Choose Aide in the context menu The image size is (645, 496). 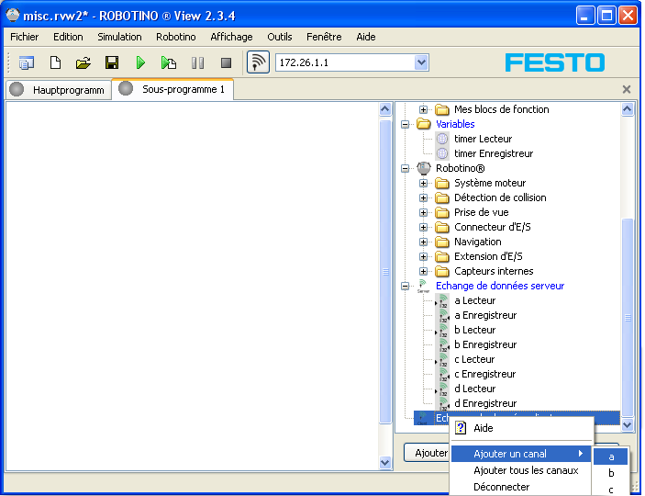[521, 428]
